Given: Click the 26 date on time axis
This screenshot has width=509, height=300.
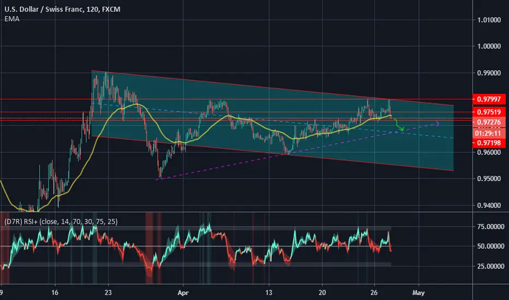Looking at the screenshot, I should 374,293.
